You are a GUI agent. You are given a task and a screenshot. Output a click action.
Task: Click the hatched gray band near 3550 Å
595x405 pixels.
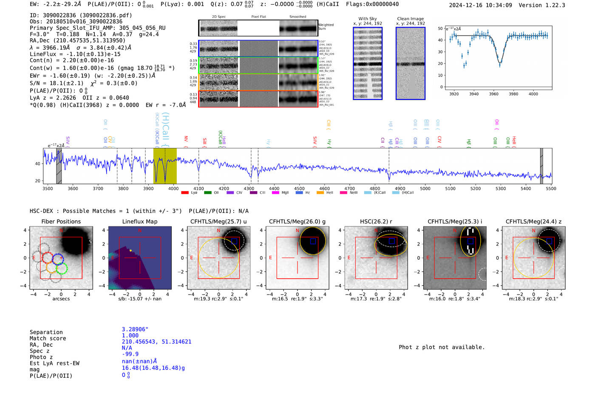59,166
